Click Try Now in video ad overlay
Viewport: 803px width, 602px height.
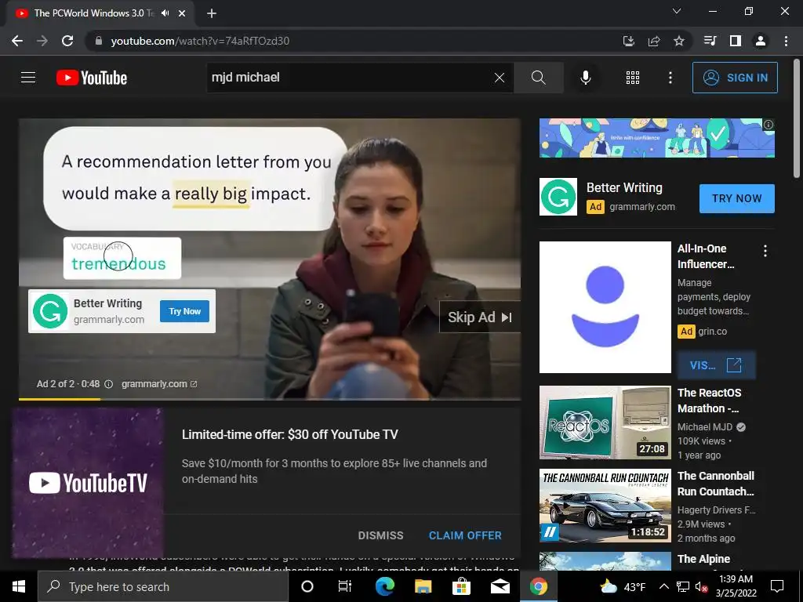click(184, 311)
